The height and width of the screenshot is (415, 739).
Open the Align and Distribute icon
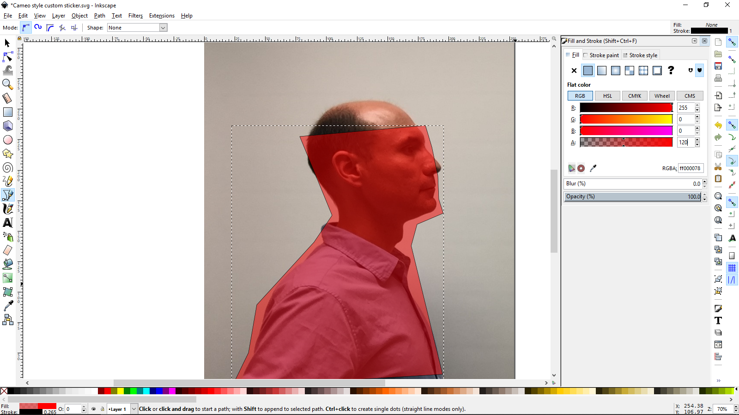[x=718, y=356]
